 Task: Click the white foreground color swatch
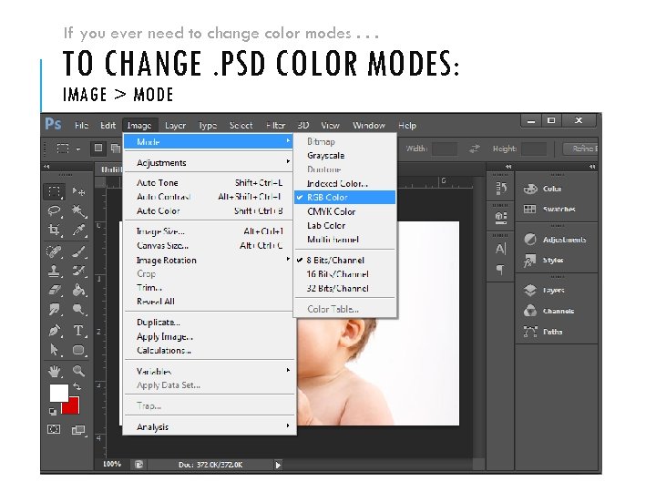[x=58, y=392]
